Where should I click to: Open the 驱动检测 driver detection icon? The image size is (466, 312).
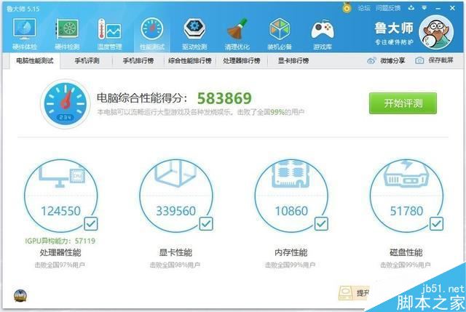(194, 33)
